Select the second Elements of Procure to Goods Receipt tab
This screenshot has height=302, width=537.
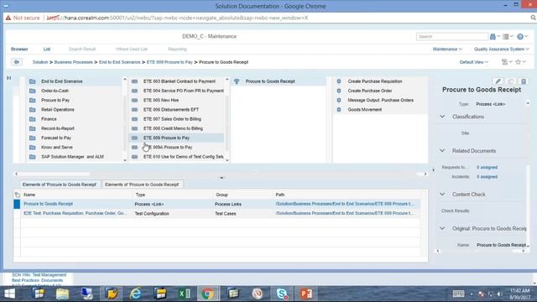(x=142, y=185)
